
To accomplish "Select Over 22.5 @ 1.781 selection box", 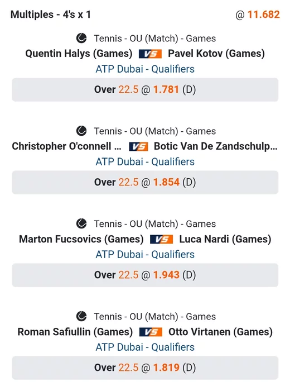I will tap(145, 90).
